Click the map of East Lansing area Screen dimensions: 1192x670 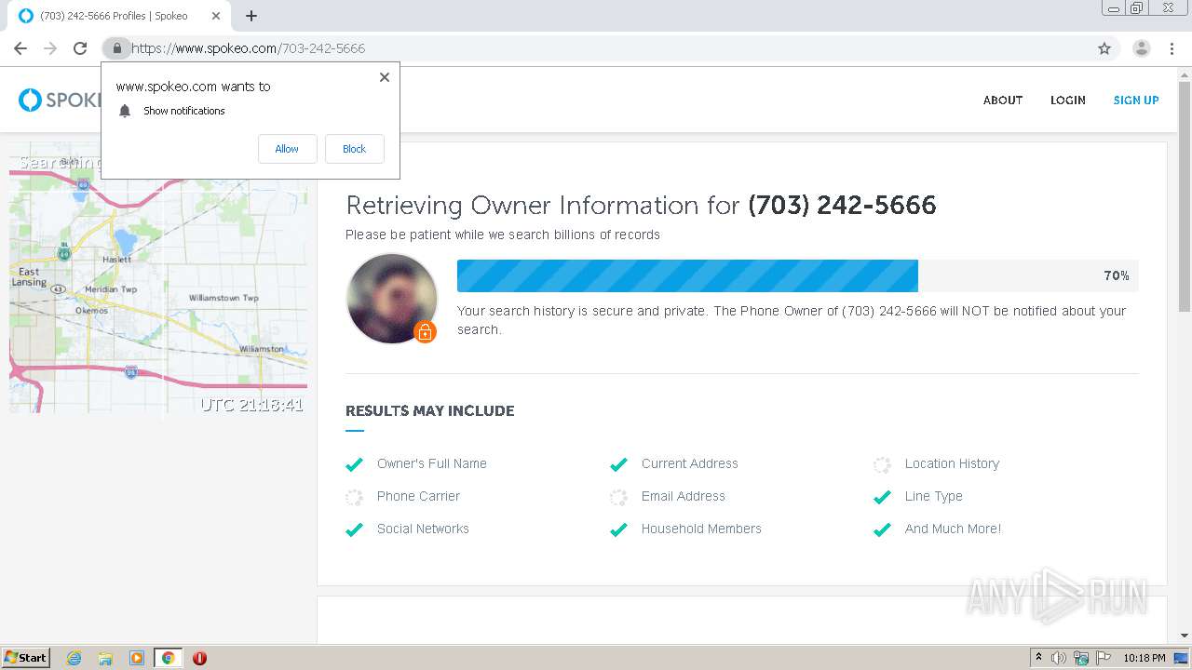[x=158, y=277]
